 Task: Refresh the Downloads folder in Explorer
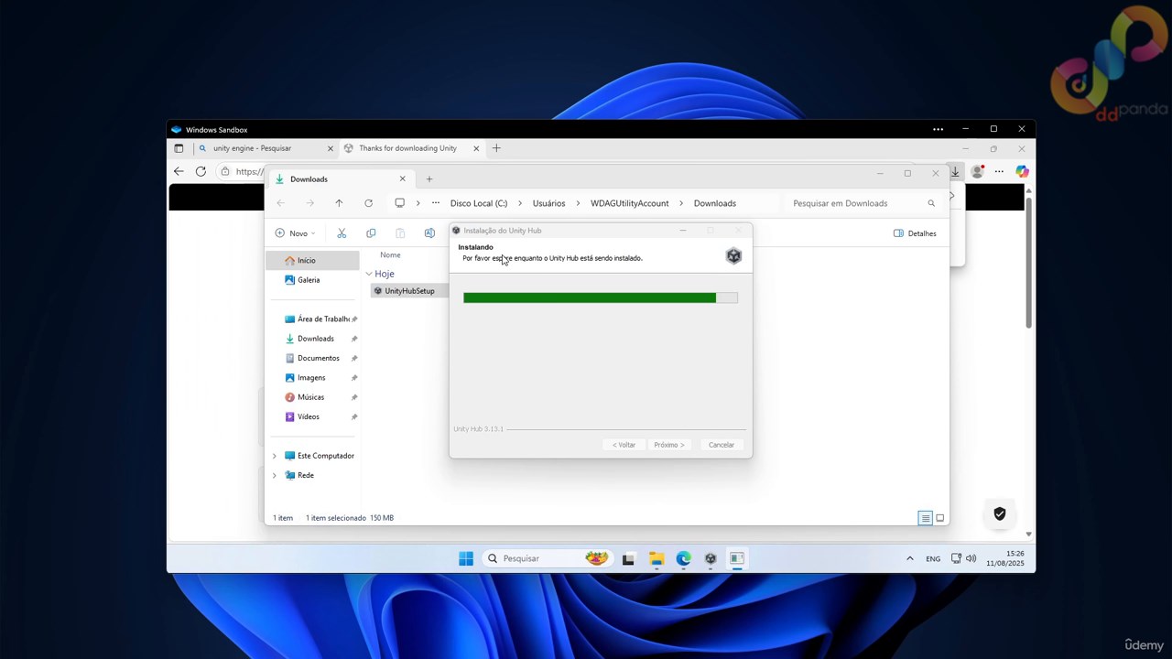point(368,203)
